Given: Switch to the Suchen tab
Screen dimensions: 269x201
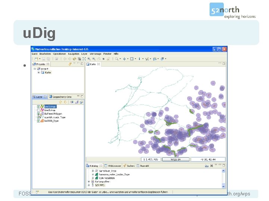Looking at the screenshot, I should tap(129, 166).
